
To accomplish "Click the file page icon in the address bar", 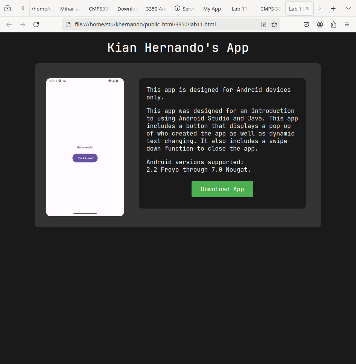I will (68, 24).
